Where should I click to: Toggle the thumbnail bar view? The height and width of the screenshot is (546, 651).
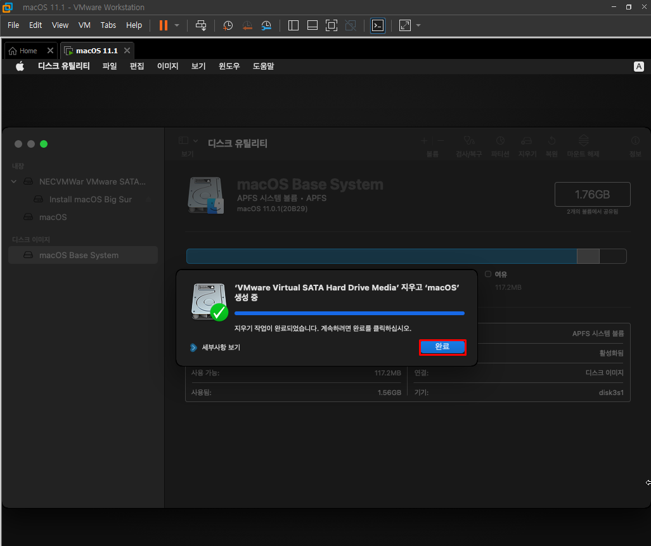click(313, 25)
